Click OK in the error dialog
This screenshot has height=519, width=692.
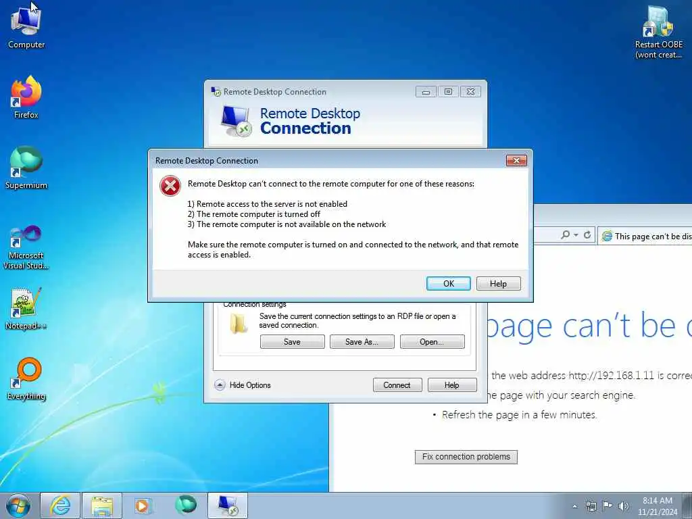tap(449, 283)
